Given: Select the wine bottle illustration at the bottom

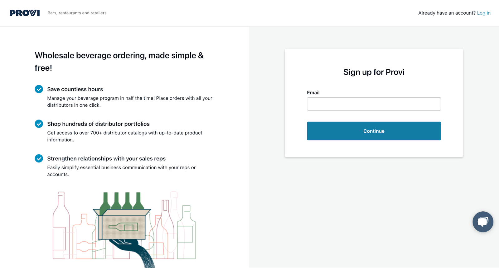Looking at the screenshot, I should pos(61,224).
